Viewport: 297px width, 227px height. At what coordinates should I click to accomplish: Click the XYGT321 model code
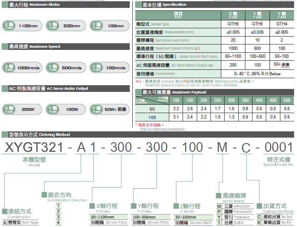point(33,147)
